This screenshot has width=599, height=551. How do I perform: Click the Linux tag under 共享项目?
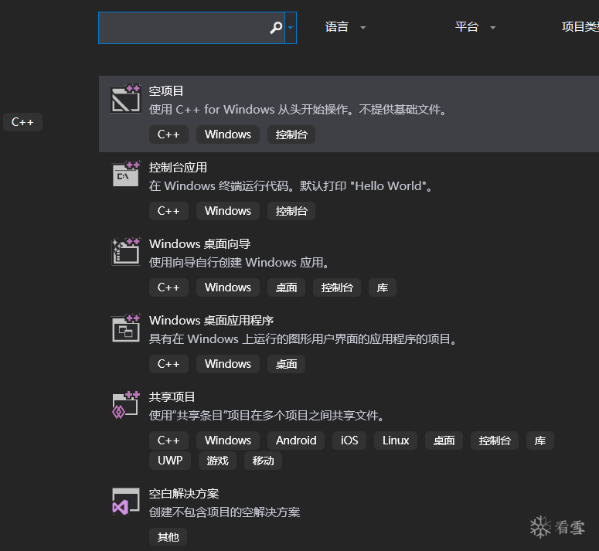(396, 440)
